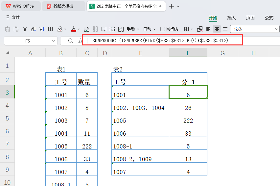Select column E header
This screenshot has width=280, height=186.
(x=141, y=53)
